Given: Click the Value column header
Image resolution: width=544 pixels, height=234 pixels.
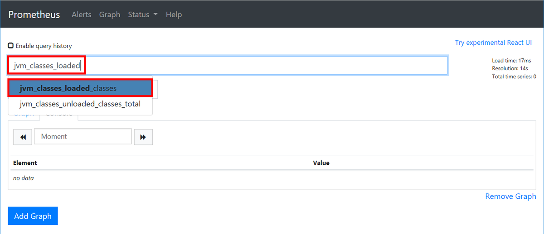Looking at the screenshot, I should pyautogui.click(x=321, y=163).
